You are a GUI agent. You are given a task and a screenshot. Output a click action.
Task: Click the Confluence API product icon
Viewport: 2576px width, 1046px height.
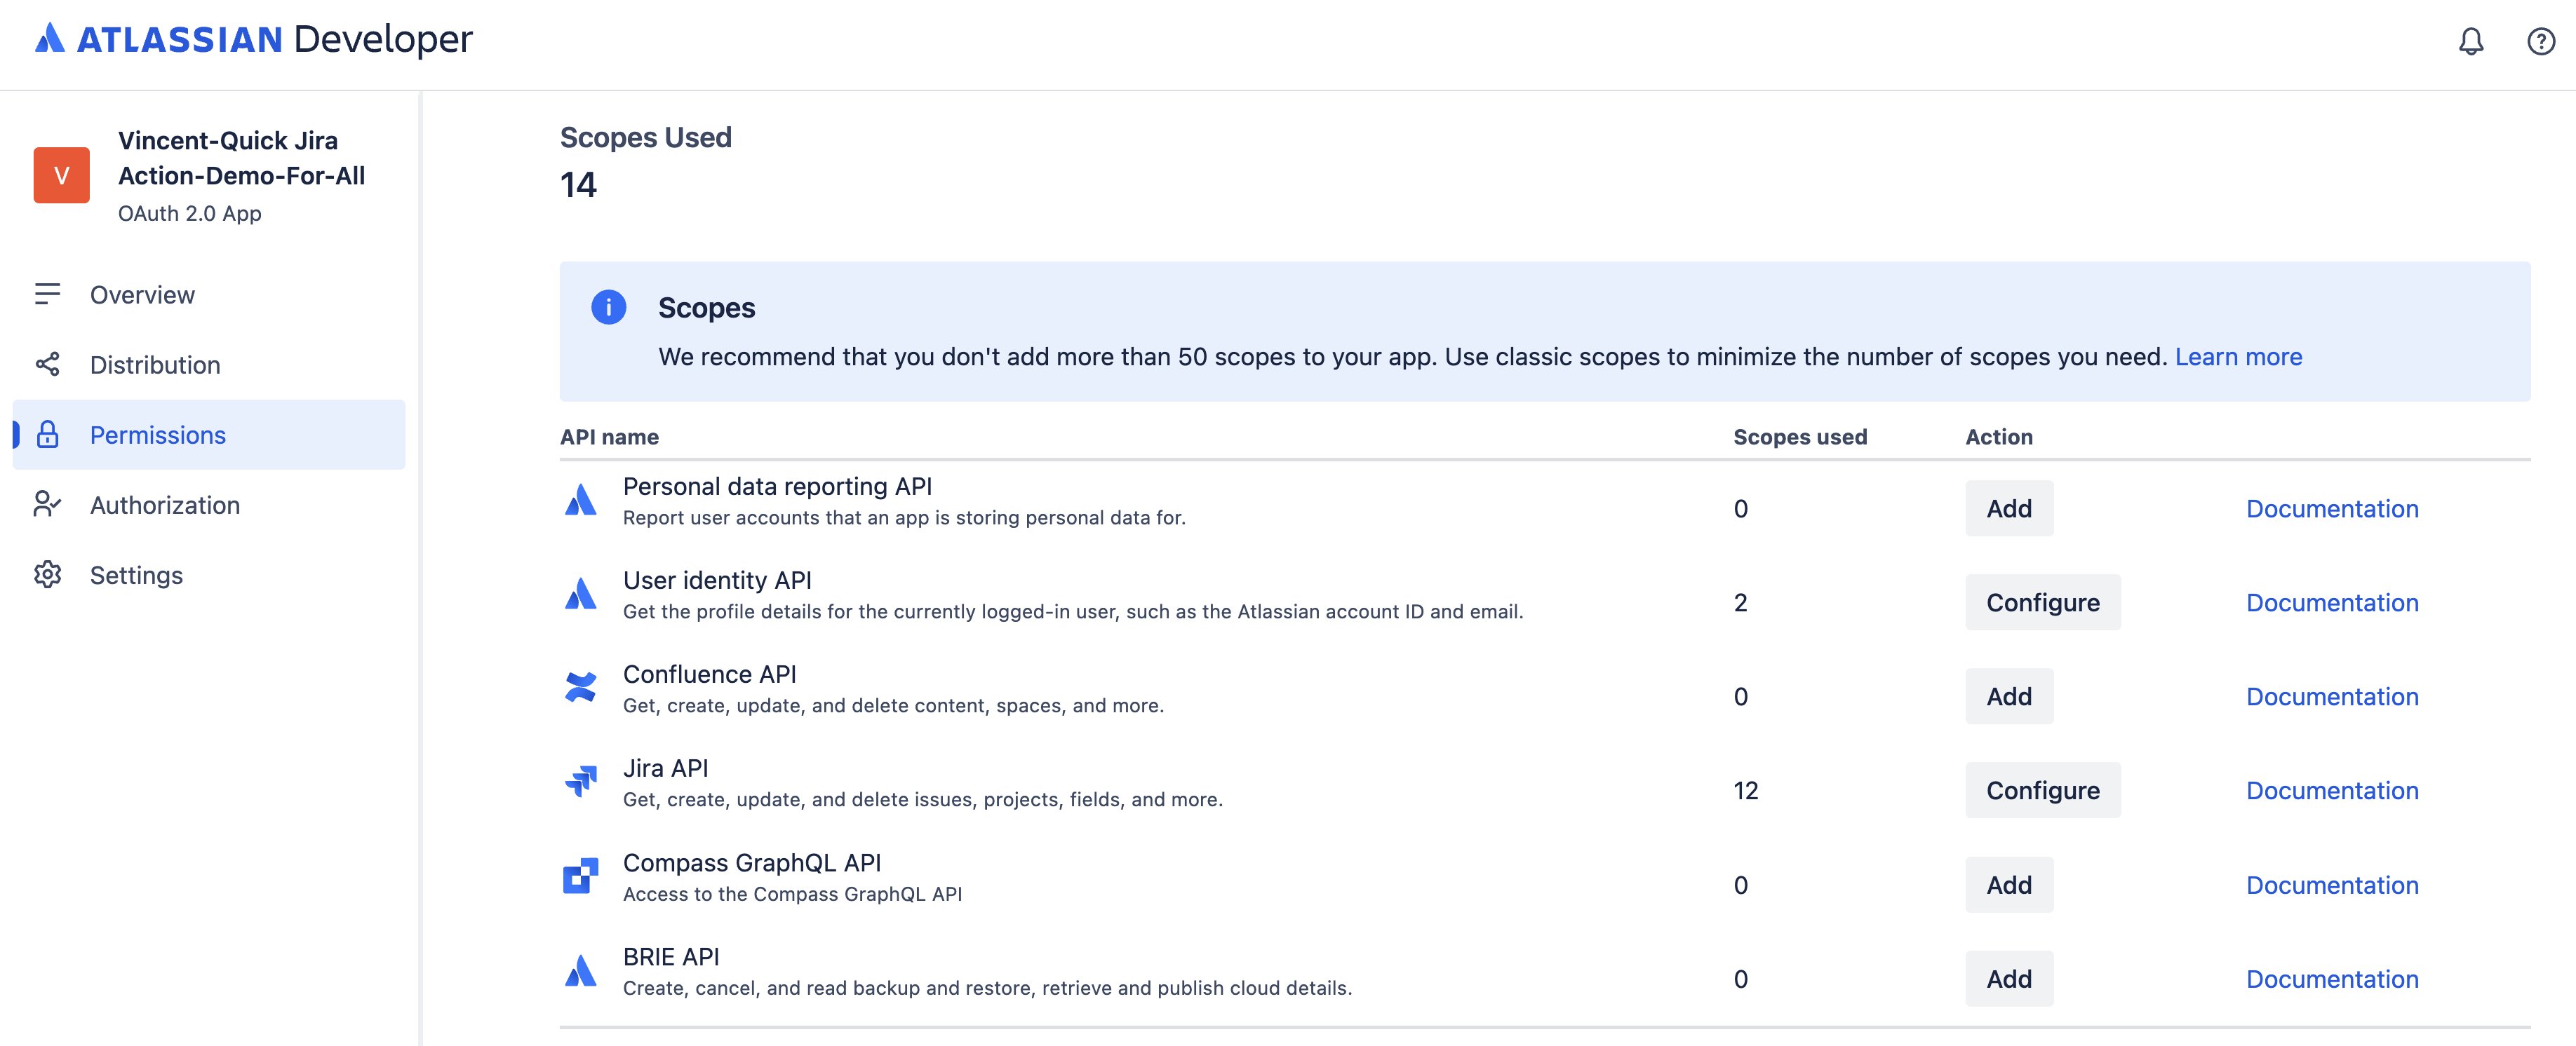pos(580,687)
